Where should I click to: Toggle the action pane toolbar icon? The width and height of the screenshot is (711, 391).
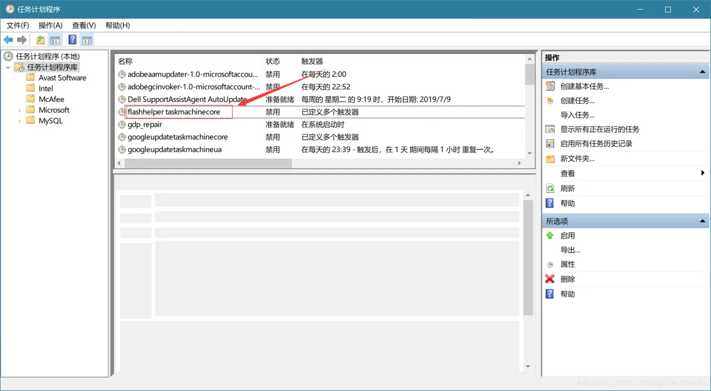point(87,40)
